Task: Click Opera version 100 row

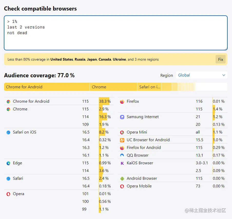Action: (59, 201)
